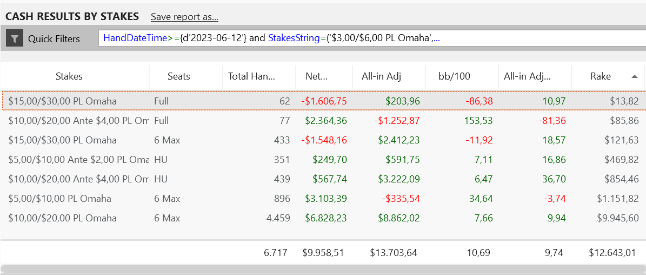This screenshot has width=646, height=275.
Task: Click the net value -$1.606,75
Action: coord(324,101)
